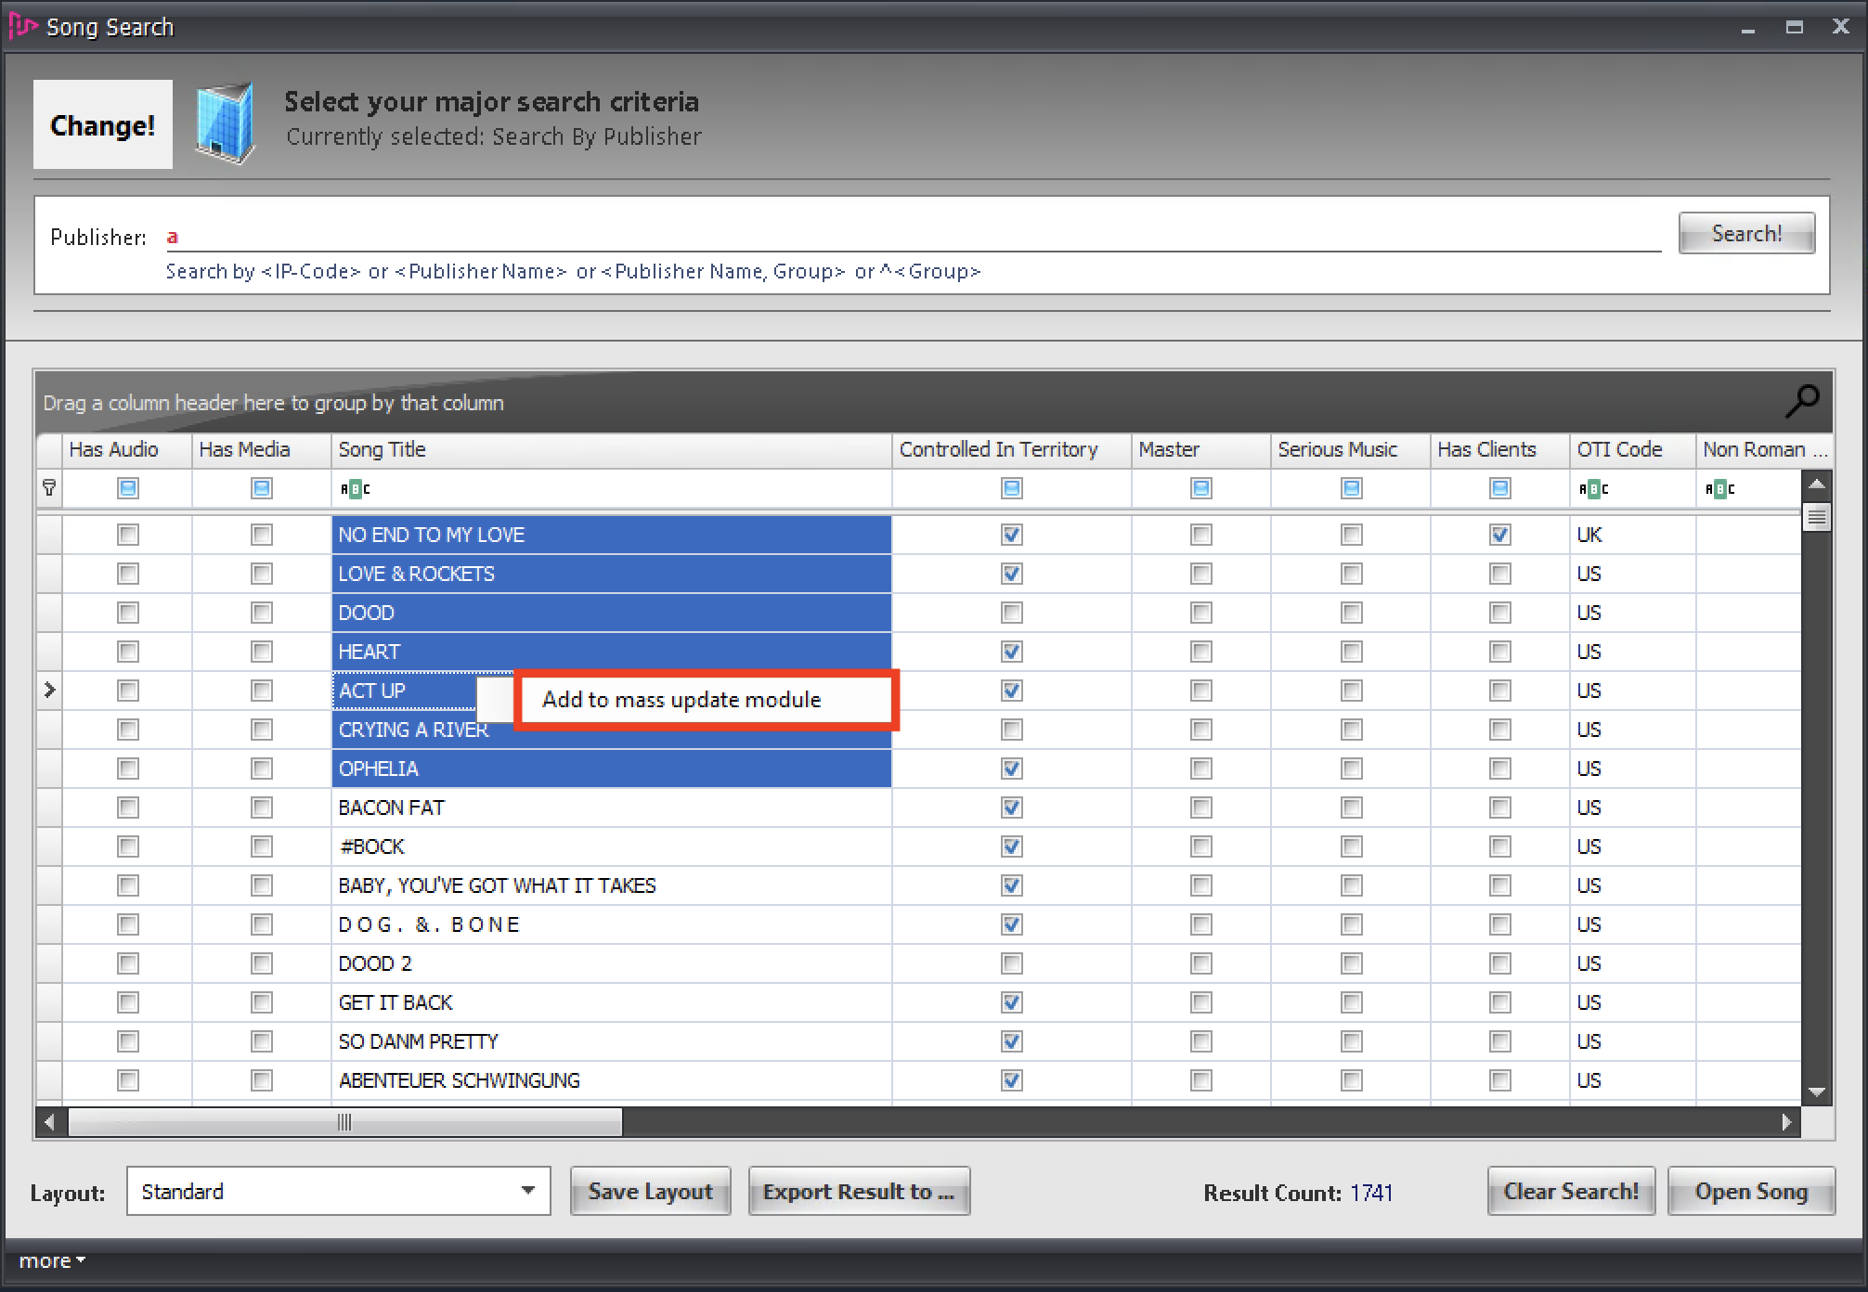Toggle Has Clients for NO END TO MY LOVE
This screenshot has height=1292, width=1868.
(x=1499, y=535)
